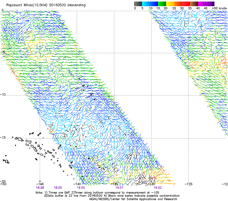Screen dimensions: 228x201
Task: Click the purple '19:02' time label
Action: tap(158, 188)
